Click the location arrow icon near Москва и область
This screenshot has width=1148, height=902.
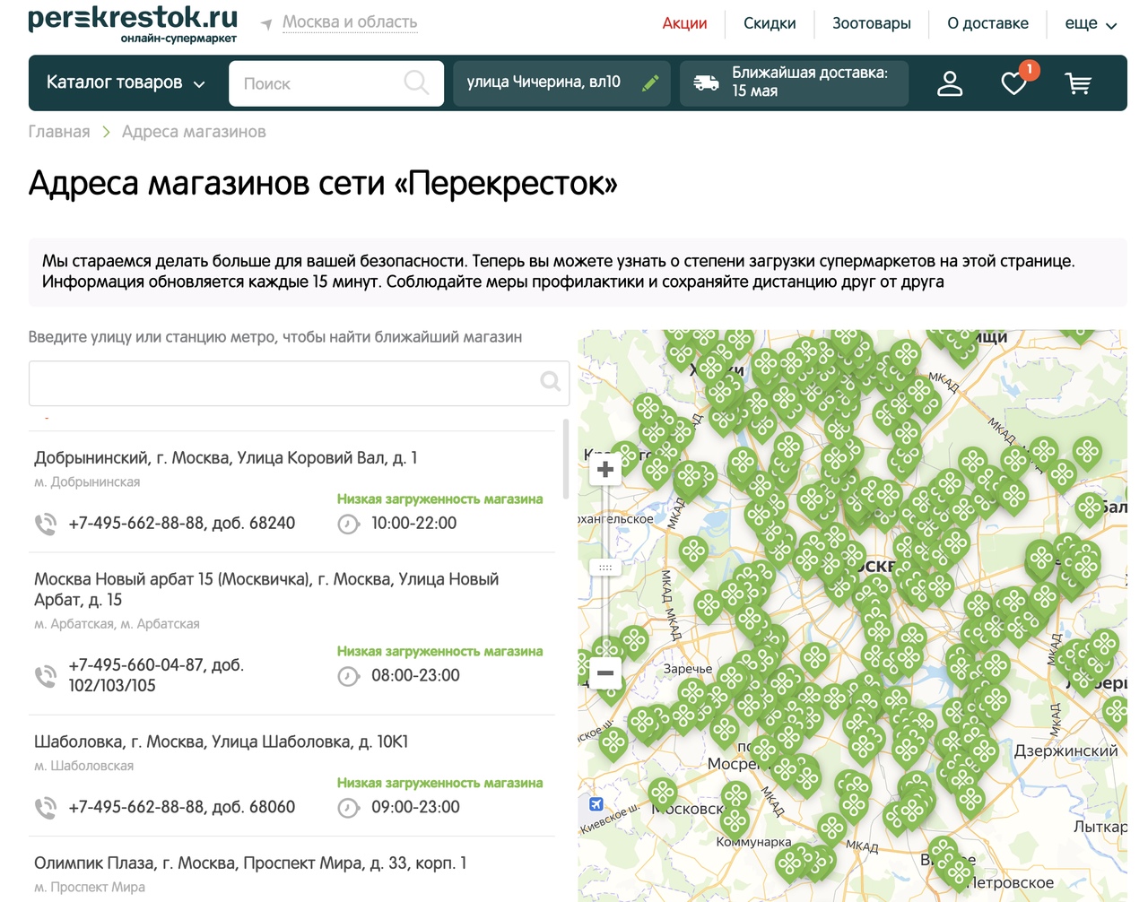tap(266, 24)
